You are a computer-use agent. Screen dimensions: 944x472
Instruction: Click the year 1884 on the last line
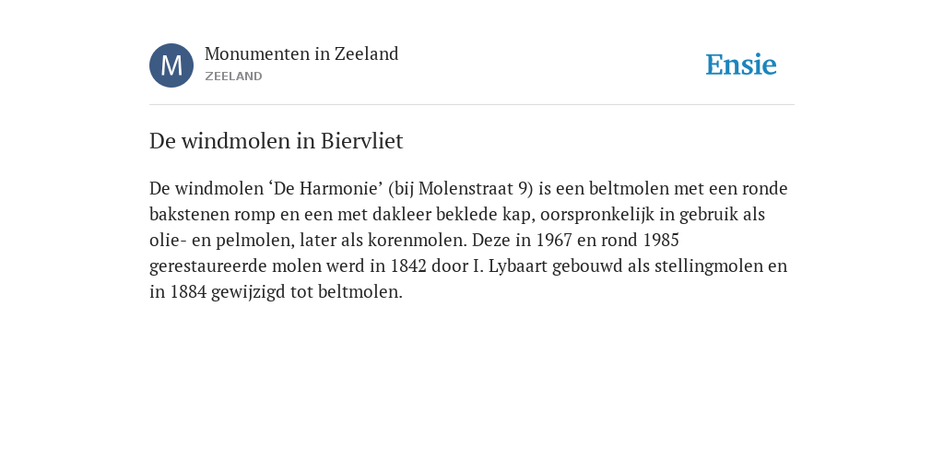pyautogui.click(x=188, y=292)
